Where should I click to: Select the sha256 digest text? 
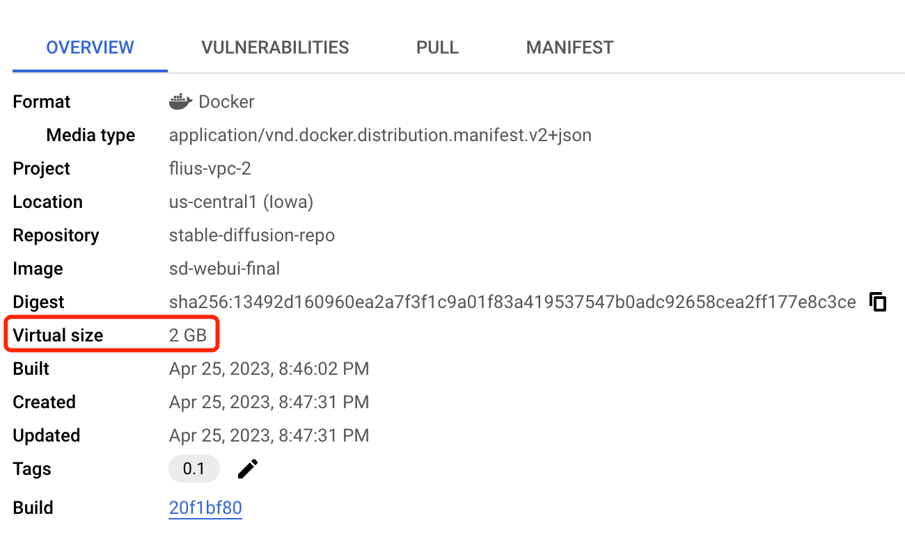512,302
